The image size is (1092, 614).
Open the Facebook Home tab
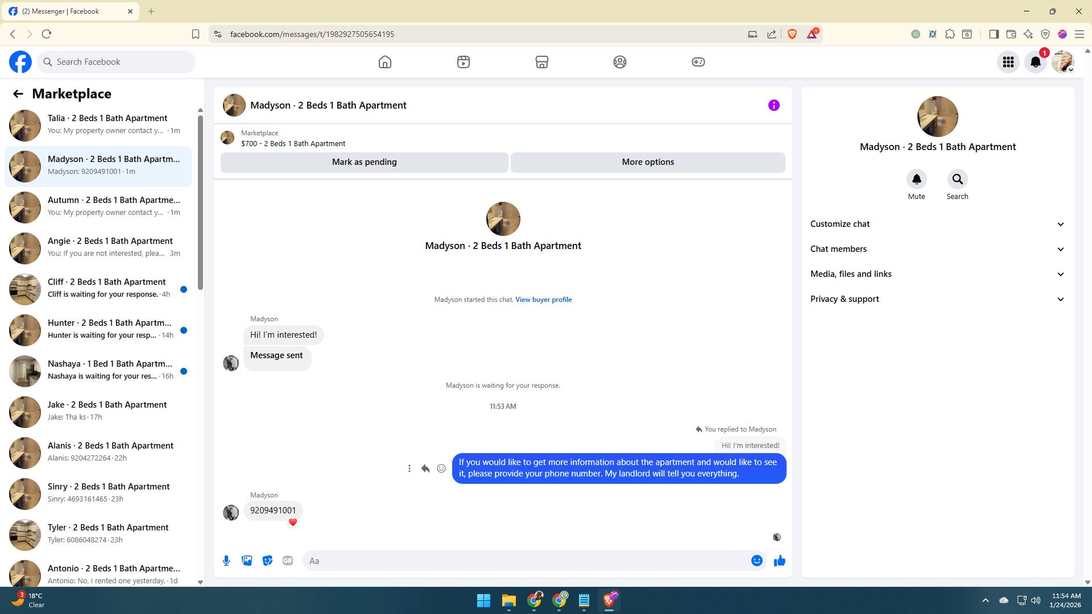click(x=385, y=62)
